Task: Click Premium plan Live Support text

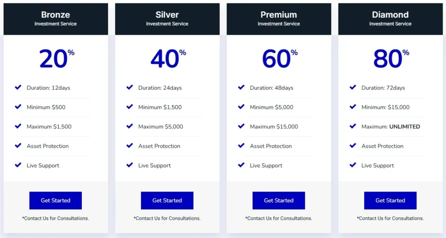Action: 266,165
